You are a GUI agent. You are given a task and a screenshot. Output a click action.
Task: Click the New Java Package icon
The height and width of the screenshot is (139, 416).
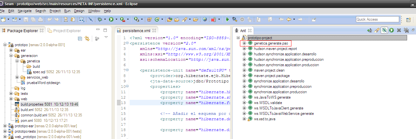click(149, 19)
